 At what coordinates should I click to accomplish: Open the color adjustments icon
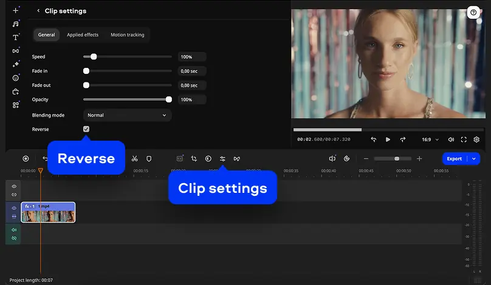(x=208, y=159)
